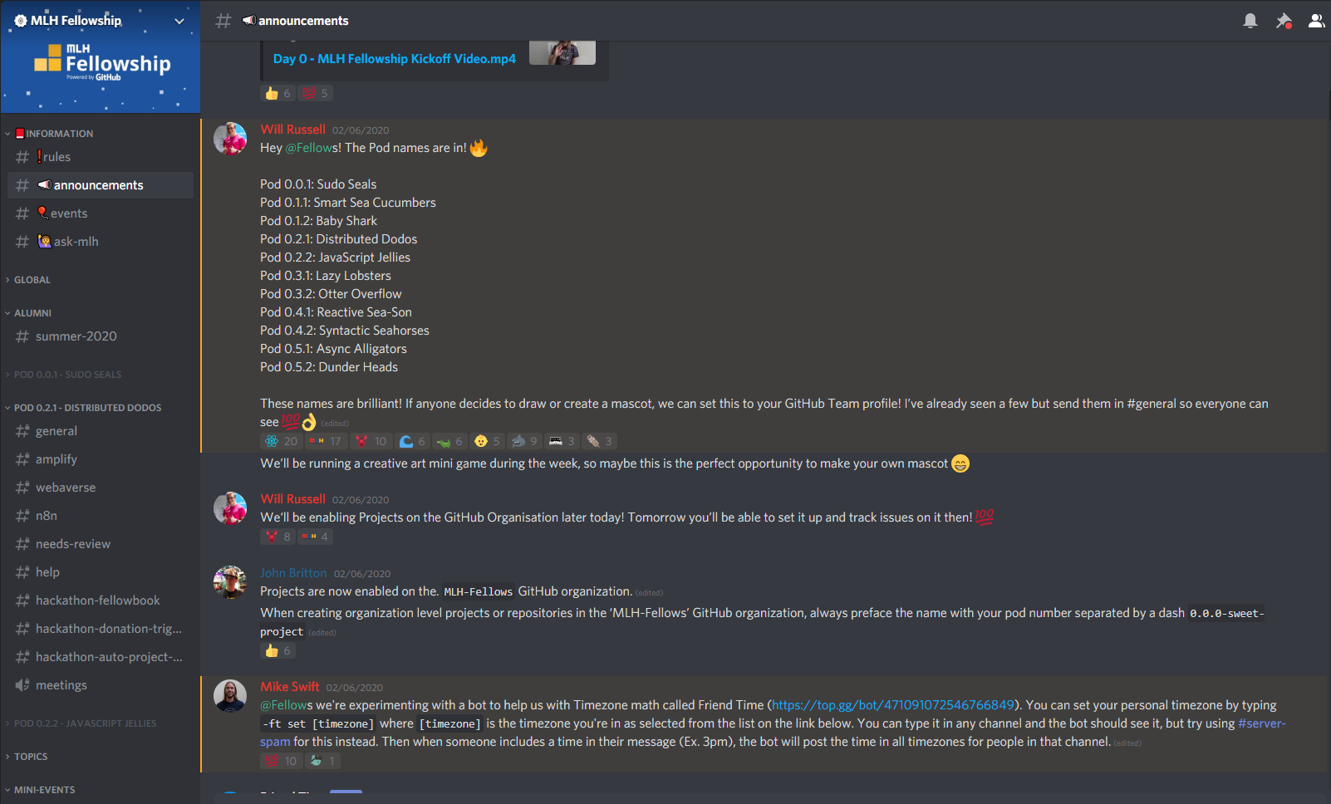
Task: Toggle React atom reaction with 20 votes
Action: 281,441
